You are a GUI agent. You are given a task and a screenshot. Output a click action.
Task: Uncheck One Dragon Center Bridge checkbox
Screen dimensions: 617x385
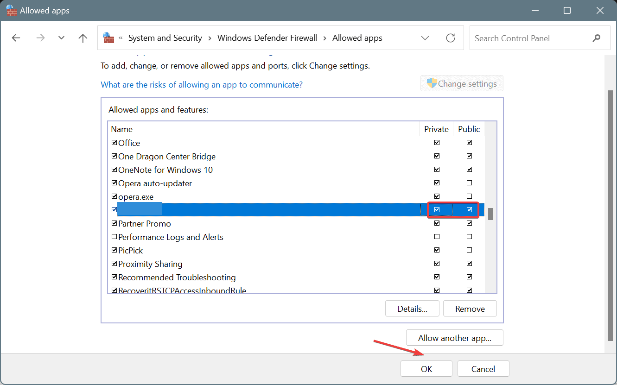(114, 156)
